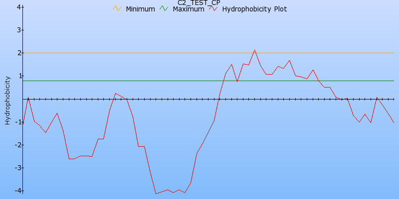Select the "Minimum" legend label
This screenshot has width=399, height=199.
tap(140, 9)
